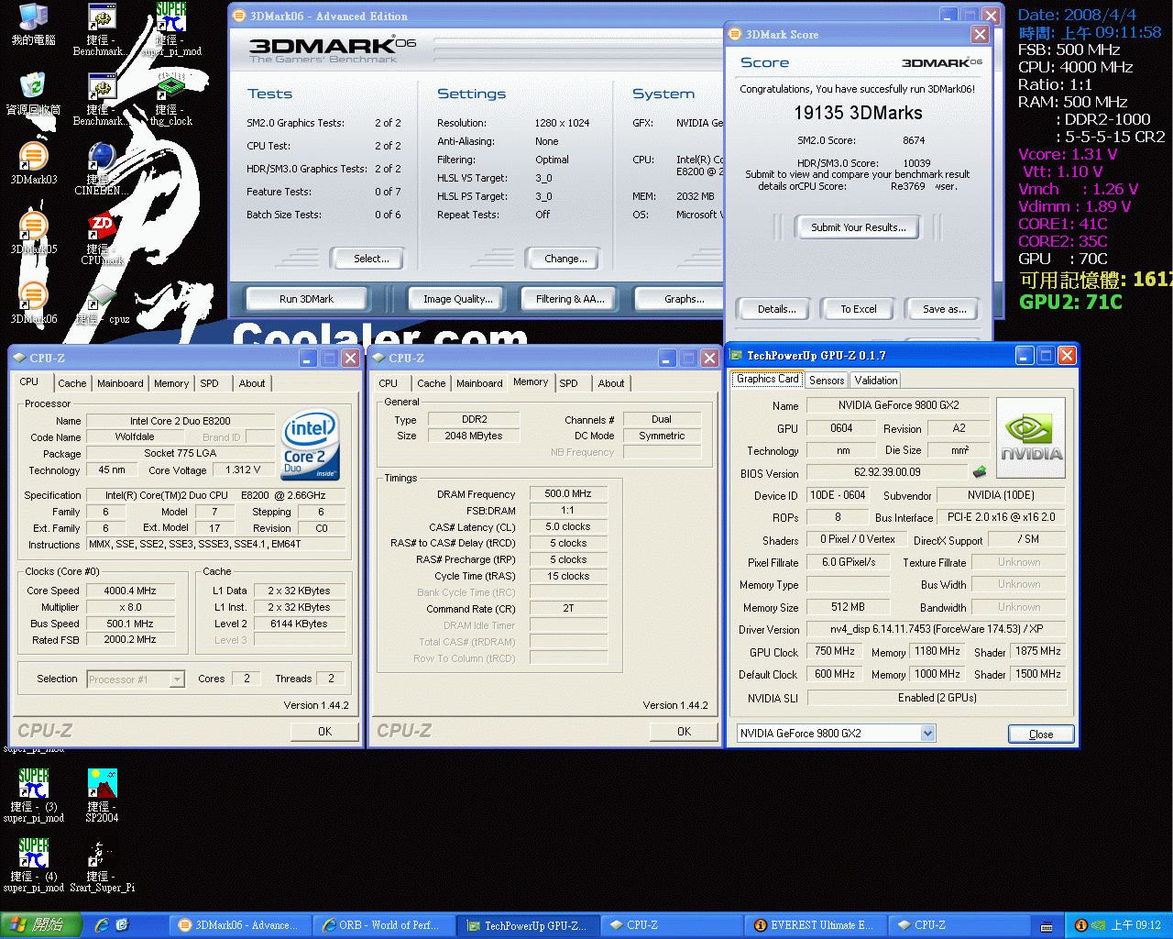The width and height of the screenshot is (1173, 939).
Task: Open the Recycle Bin desktop icon
Action: (x=33, y=94)
